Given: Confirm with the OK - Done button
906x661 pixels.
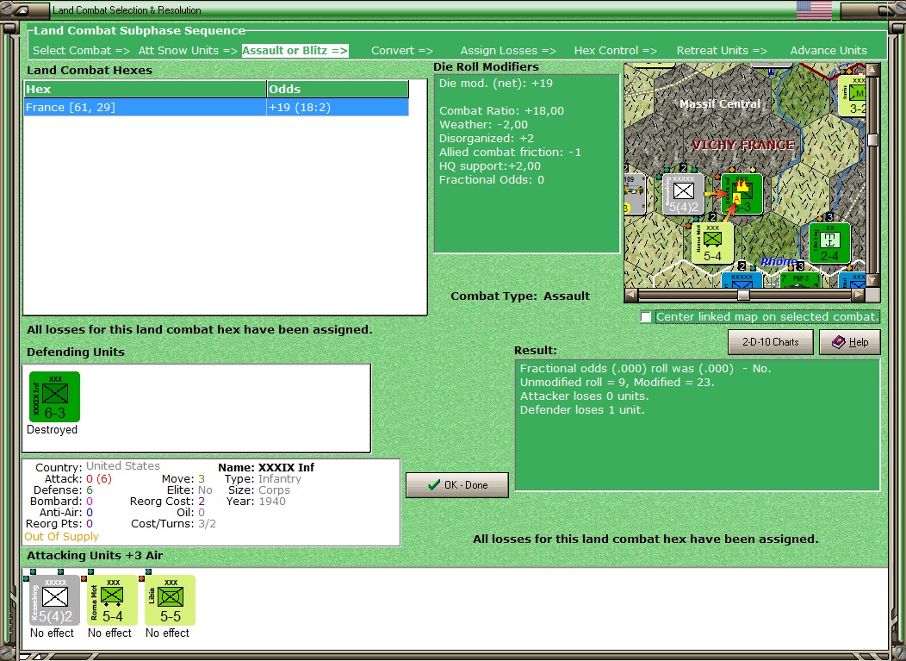Looking at the screenshot, I should (457, 485).
